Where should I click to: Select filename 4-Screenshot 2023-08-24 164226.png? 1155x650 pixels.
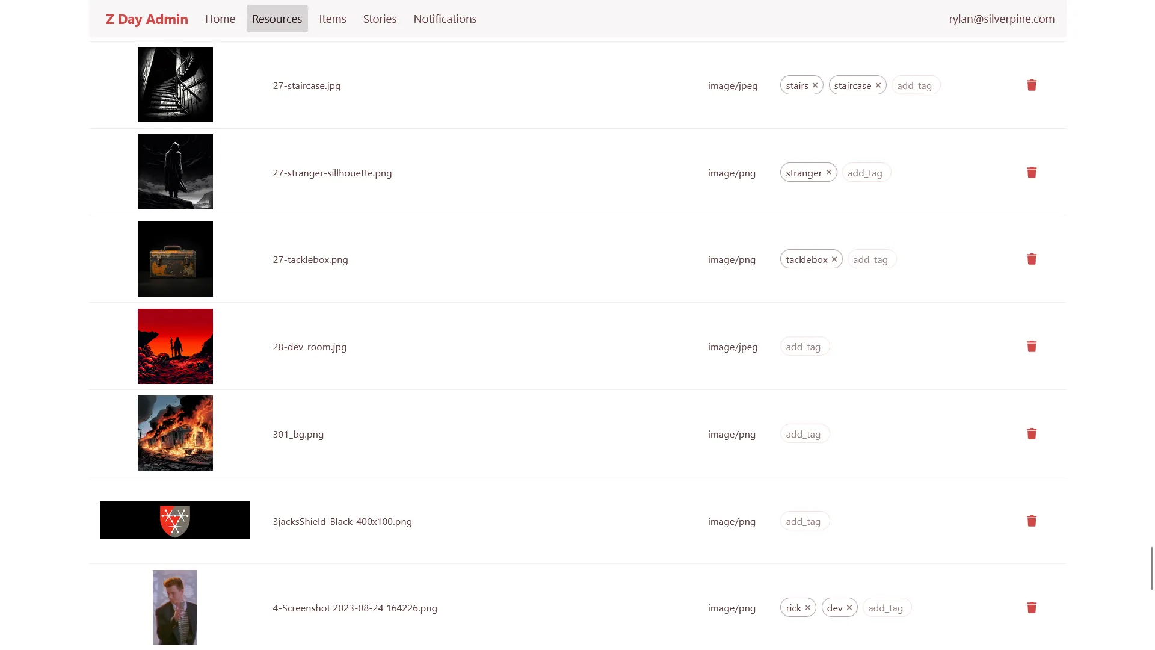point(355,608)
